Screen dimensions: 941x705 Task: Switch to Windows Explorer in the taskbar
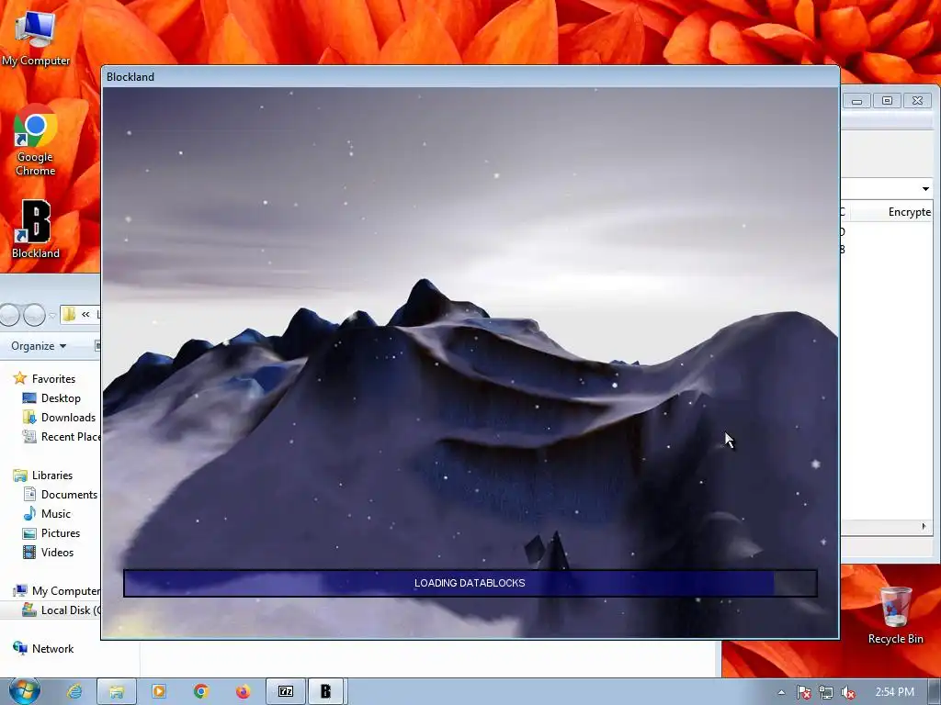pyautogui.click(x=117, y=691)
